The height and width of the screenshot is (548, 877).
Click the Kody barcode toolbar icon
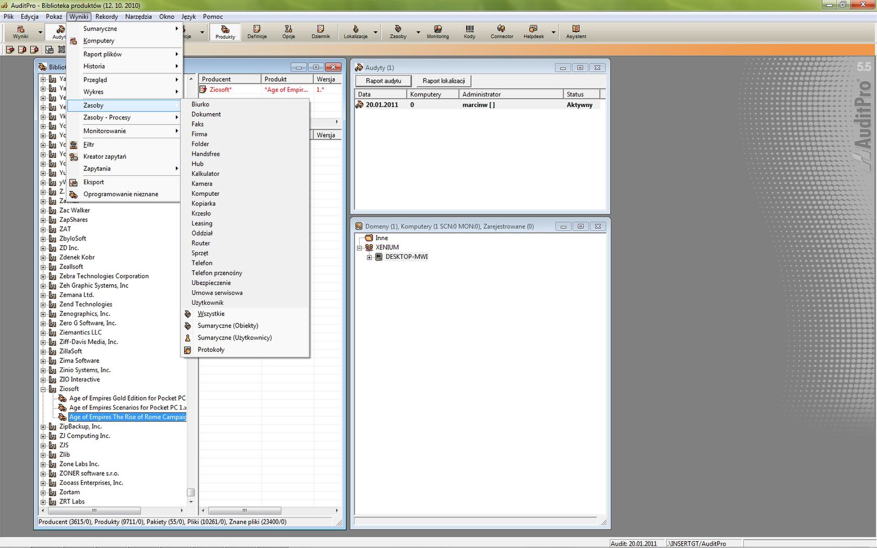click(469, 32)
